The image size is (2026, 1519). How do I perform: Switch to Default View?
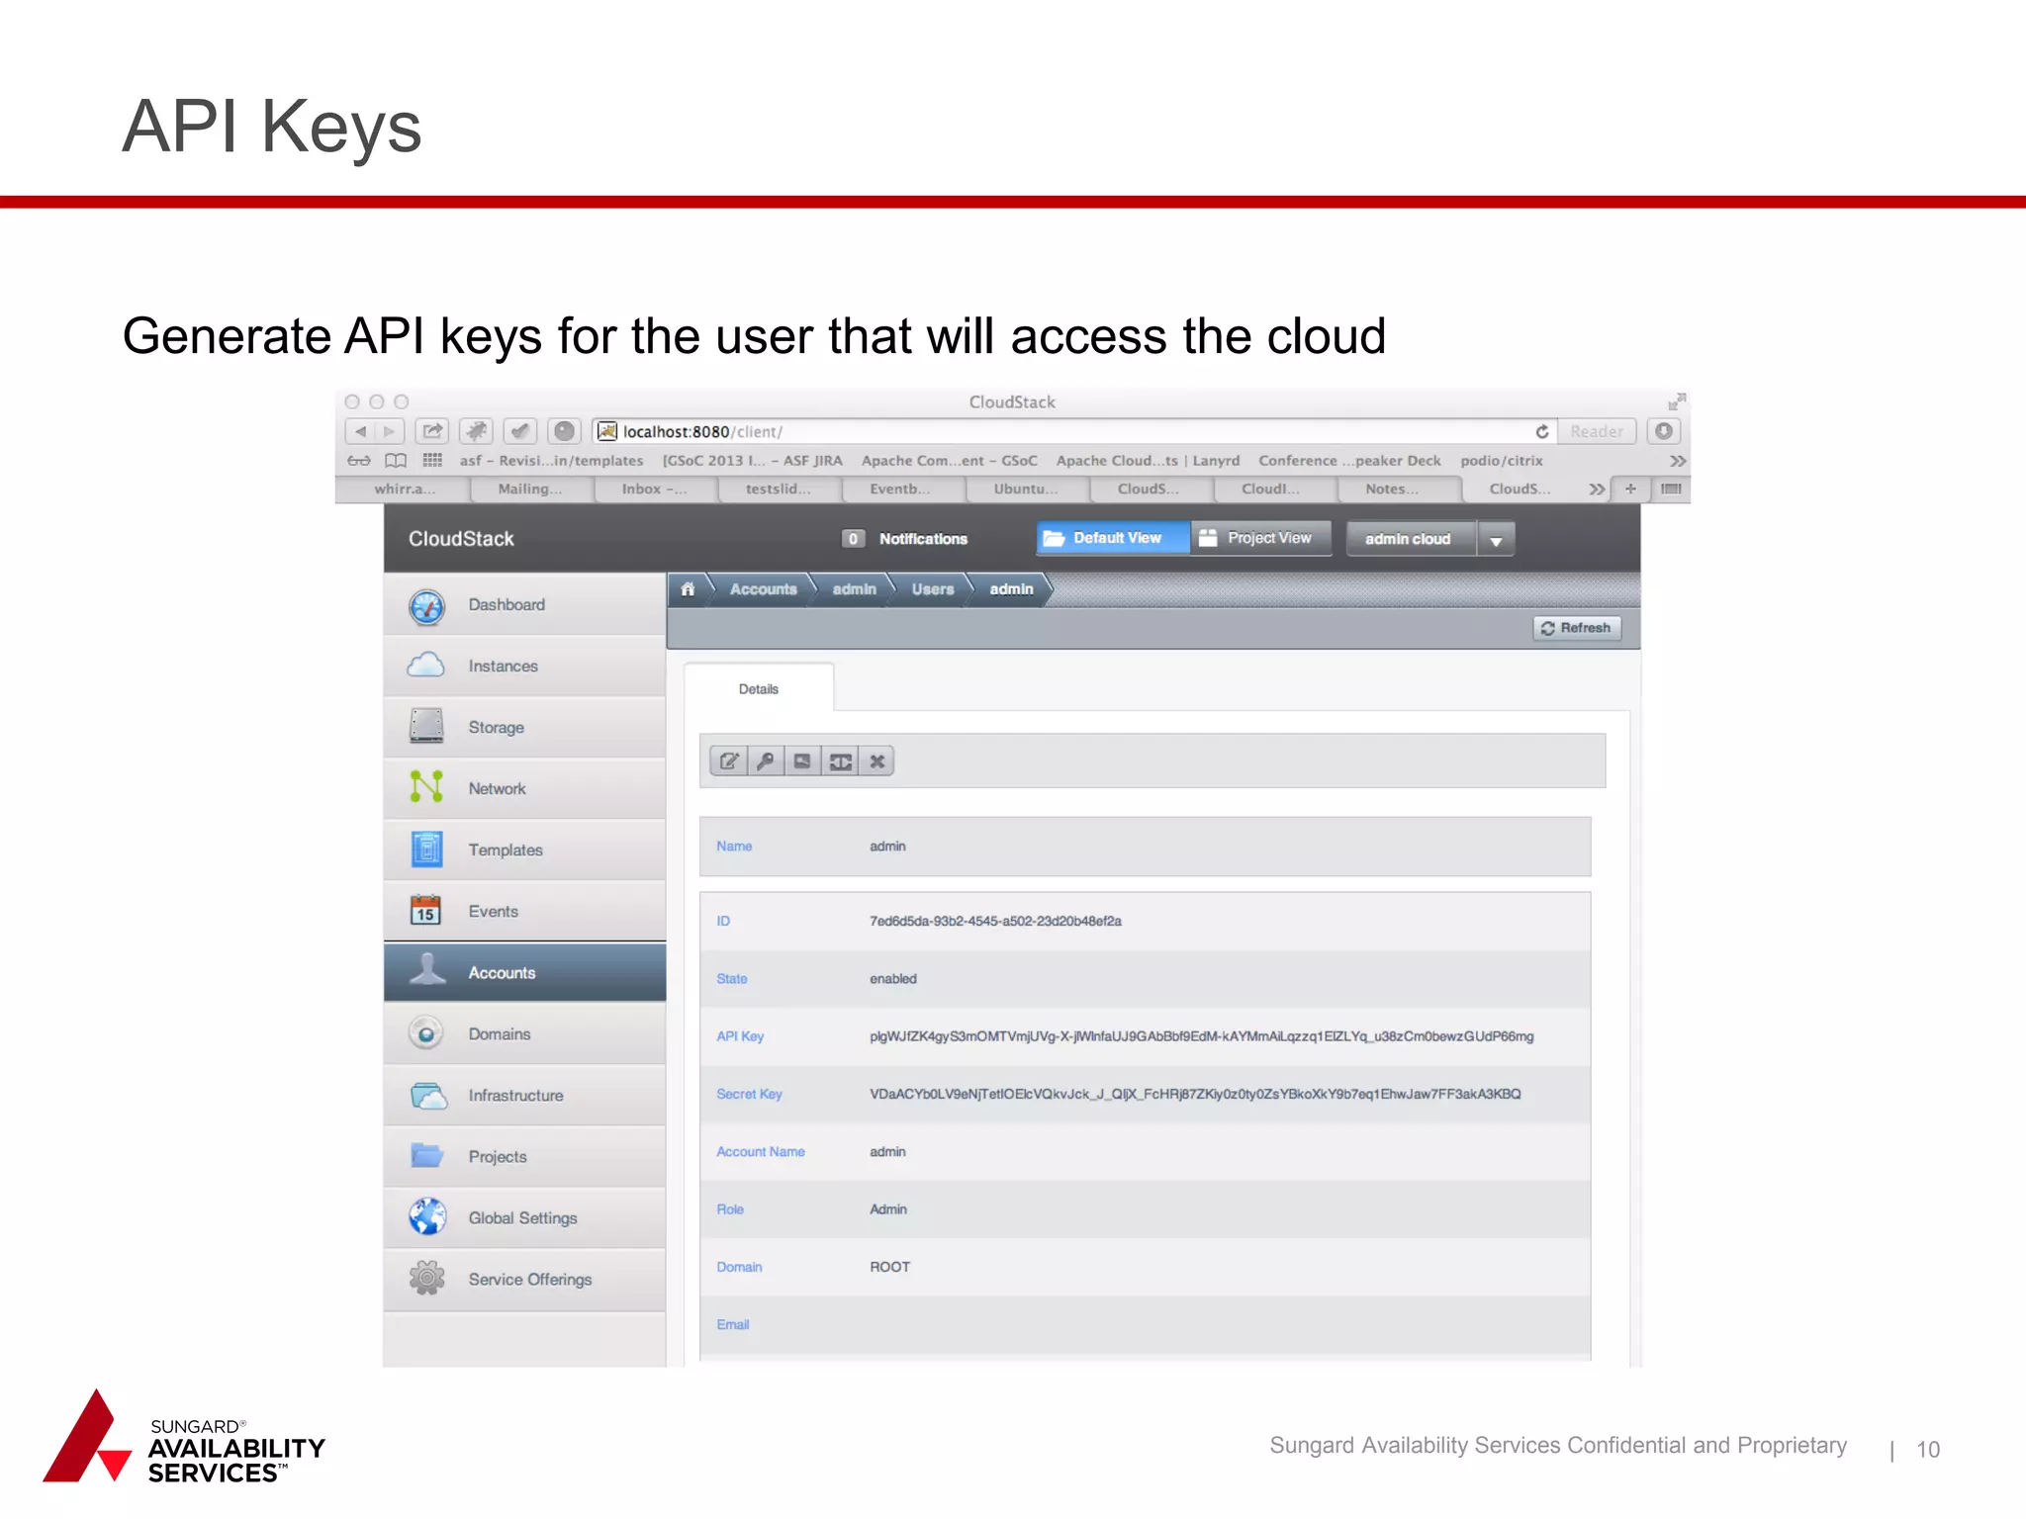(x=1113, y=538)
